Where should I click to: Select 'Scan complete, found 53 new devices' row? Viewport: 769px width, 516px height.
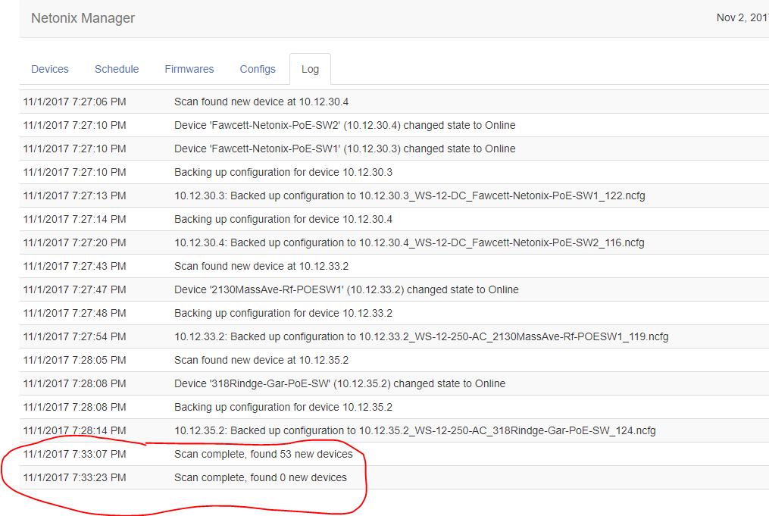pos(263,454)
